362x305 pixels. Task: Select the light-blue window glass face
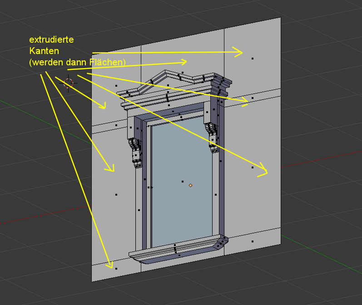click(x=182, y=182)
